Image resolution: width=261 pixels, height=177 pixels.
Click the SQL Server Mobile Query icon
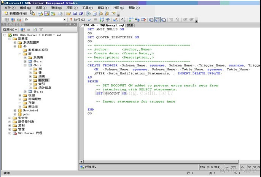tap(60, 13)
